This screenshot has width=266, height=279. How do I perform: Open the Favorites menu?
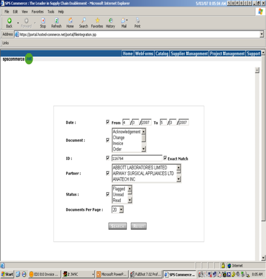[x=38, y=12]
